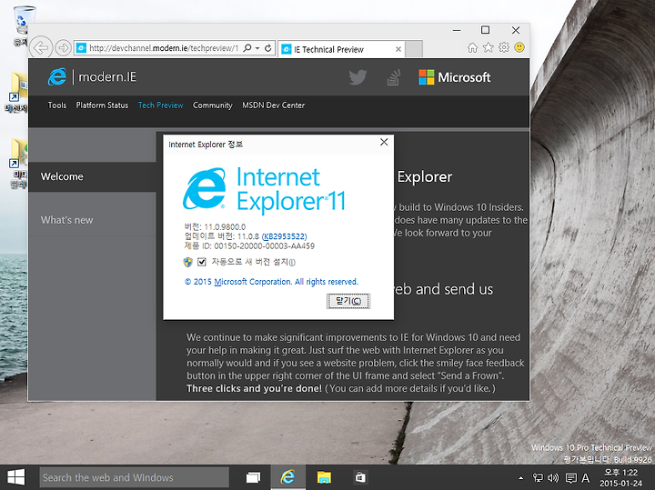Refresh the page with the reload icon
Screen dimensions: 655x490
click(x=267, y=48)
